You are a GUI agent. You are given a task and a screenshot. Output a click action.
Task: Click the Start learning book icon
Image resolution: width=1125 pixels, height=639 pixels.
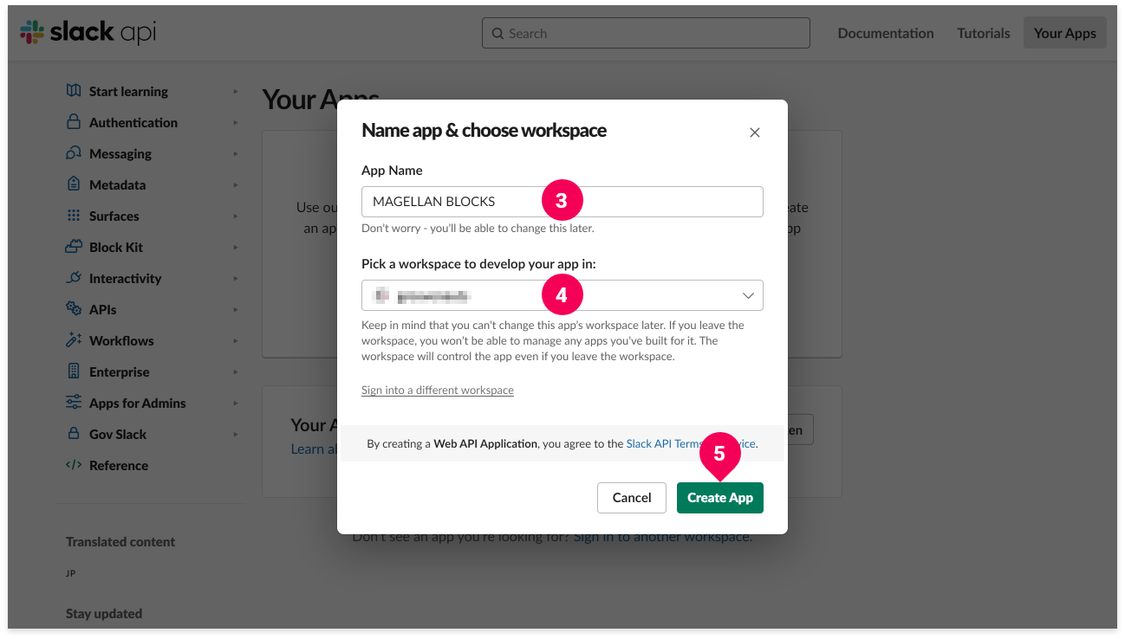[74, 91]
